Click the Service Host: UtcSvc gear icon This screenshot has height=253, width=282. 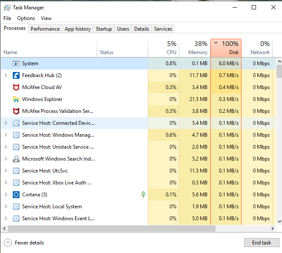click(16, 171)
